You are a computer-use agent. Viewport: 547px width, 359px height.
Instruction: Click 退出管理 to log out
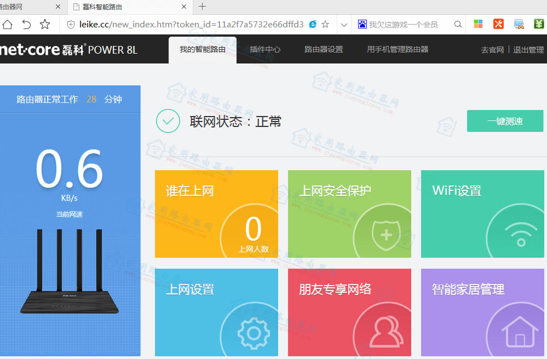[529, 49]
